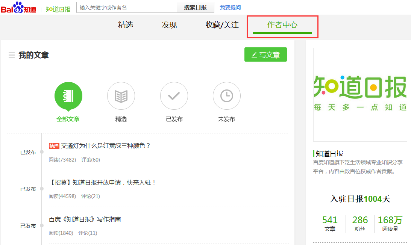Click the Baidu Zhidao logo
Screen dimensions: 411x245
18,8
